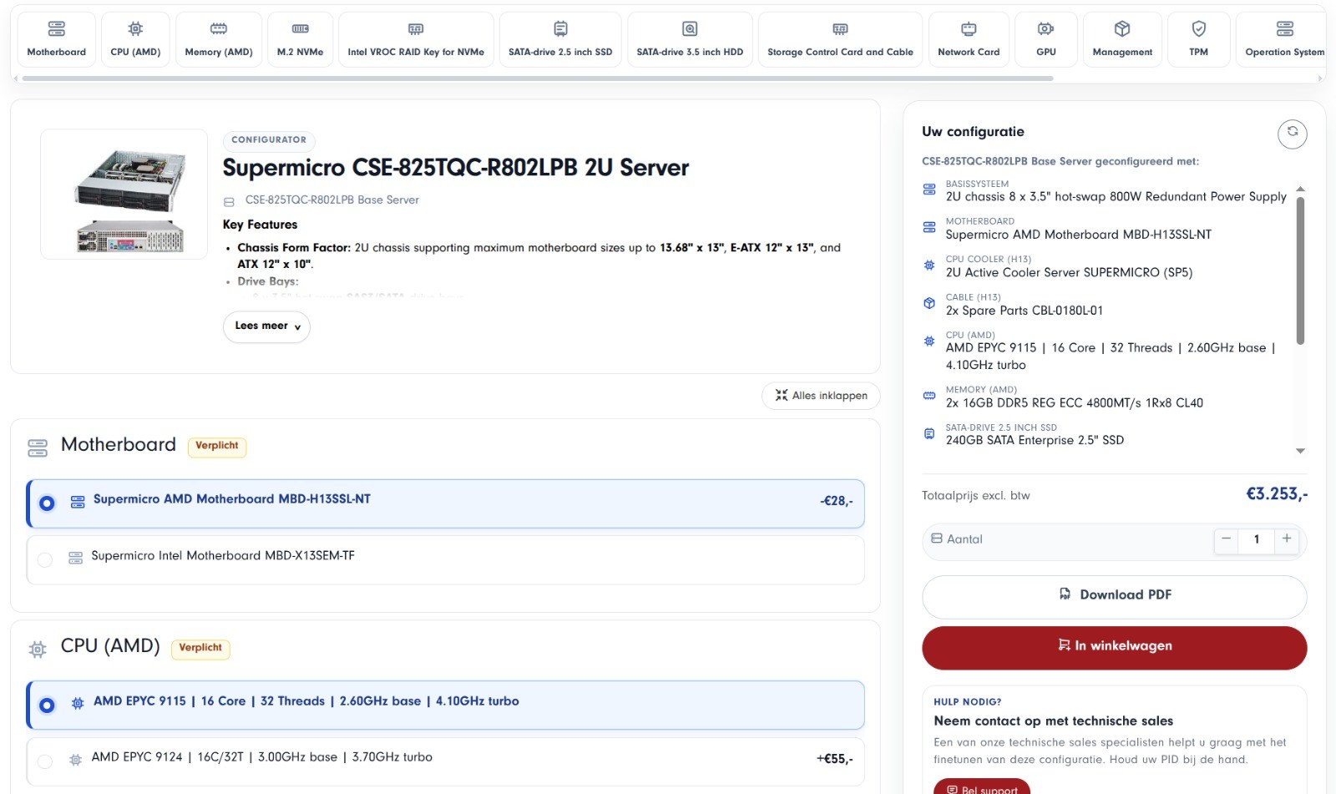The width and height of the screenshot is (1336, 794).
Task: Click the SATA-drive 3.5 inch HDD icon
Action: (690, 29)
